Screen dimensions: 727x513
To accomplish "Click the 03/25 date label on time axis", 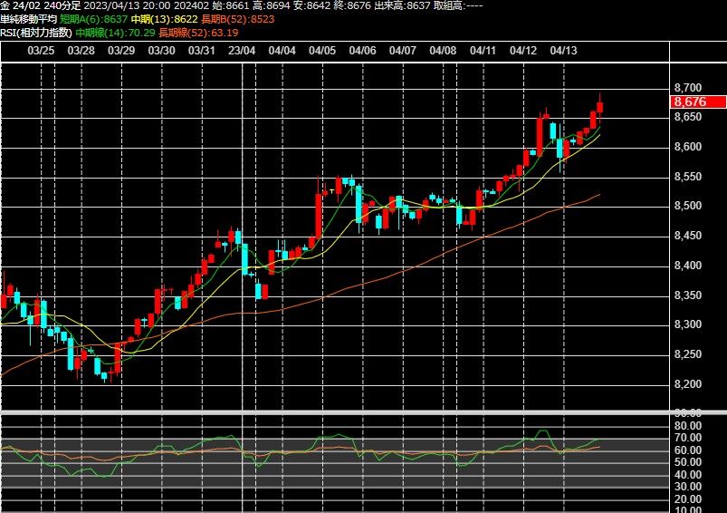I will (41, 51).
